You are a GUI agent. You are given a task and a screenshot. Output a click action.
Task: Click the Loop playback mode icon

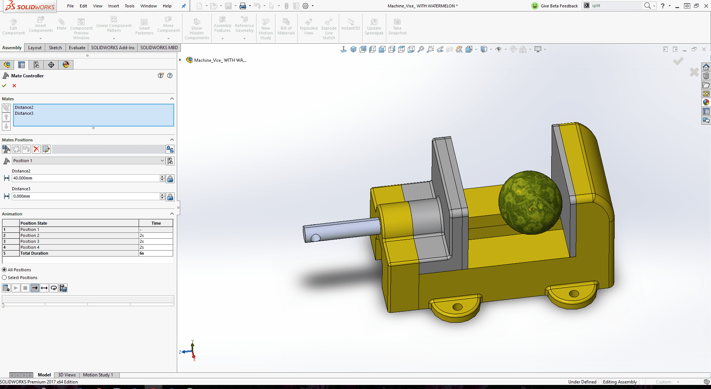click(x=54, y=288)
